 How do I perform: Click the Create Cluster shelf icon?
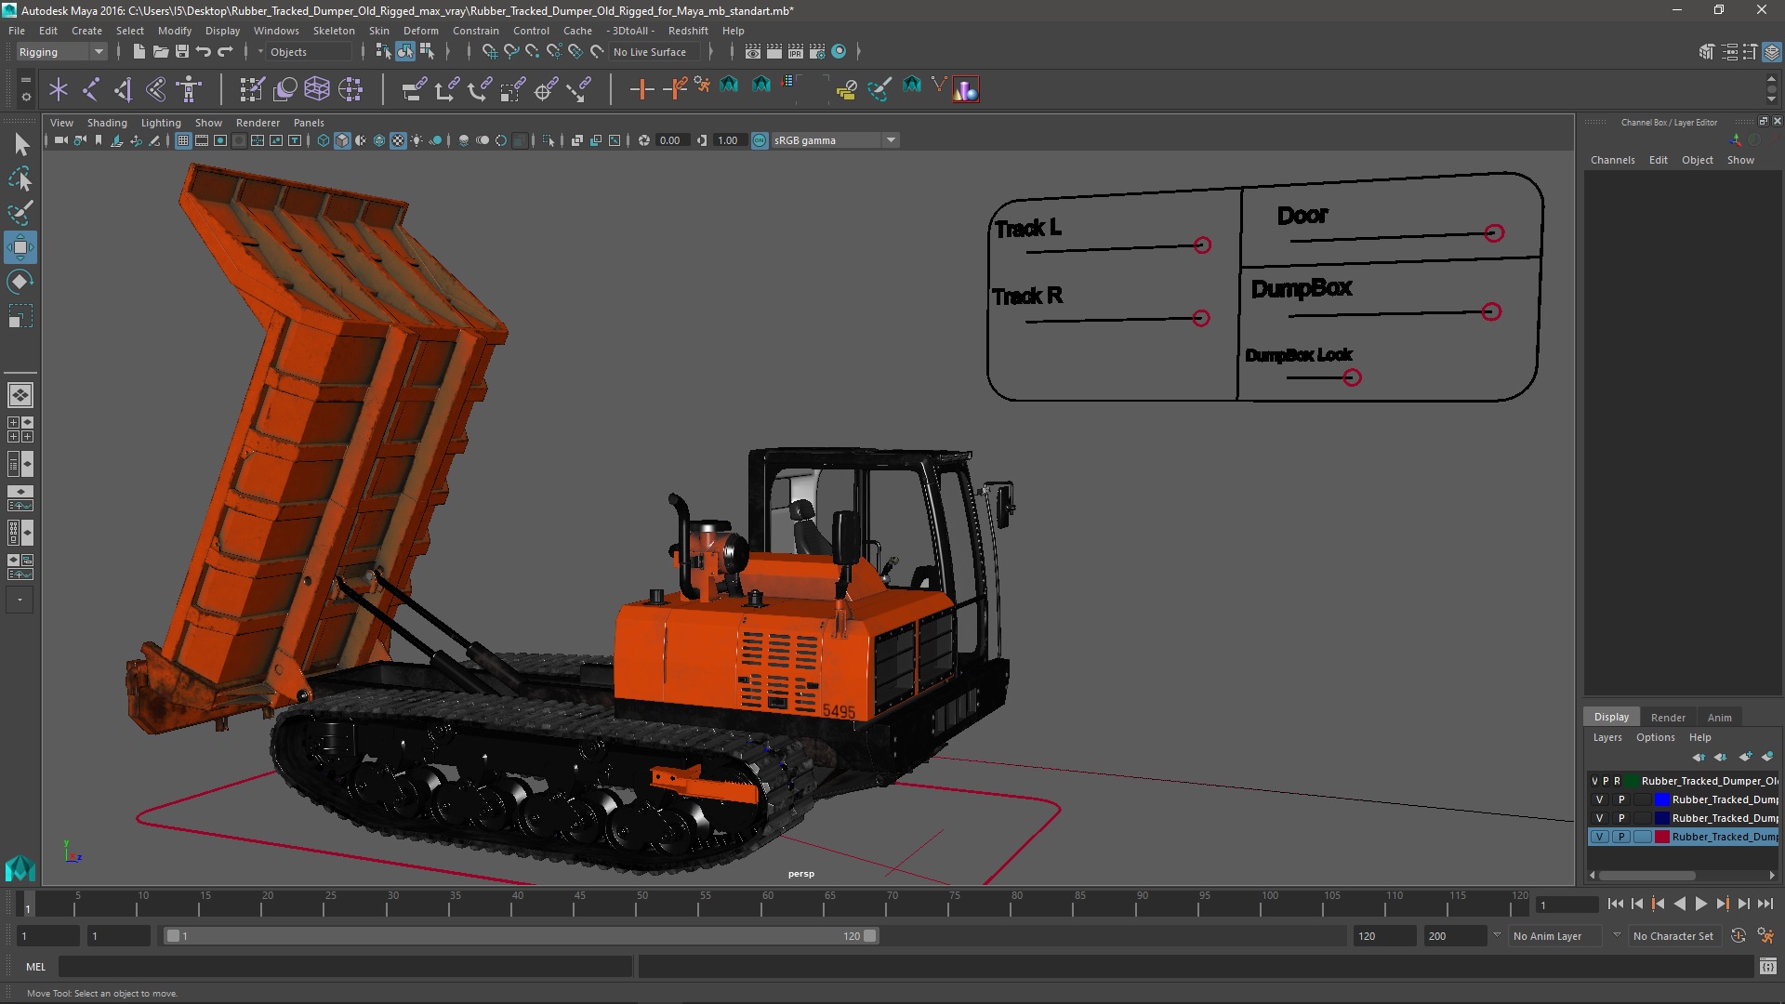(350, 89)
